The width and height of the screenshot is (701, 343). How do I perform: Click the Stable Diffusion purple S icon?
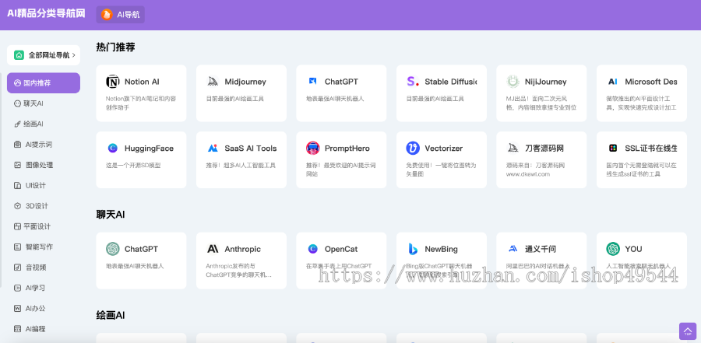(413, 82)
